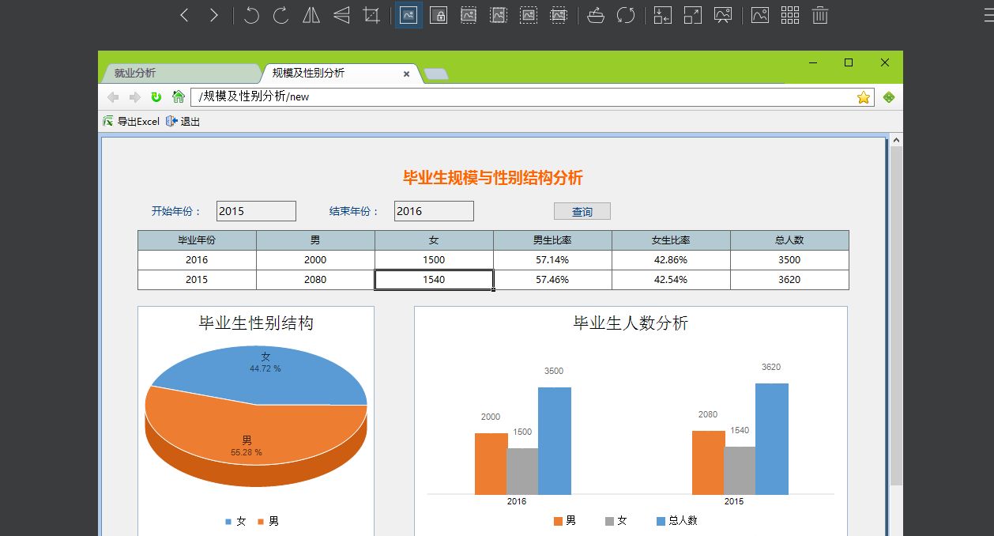Go to next image with right chevron
The height and width of the screenshot is (536, 994).
213,15
